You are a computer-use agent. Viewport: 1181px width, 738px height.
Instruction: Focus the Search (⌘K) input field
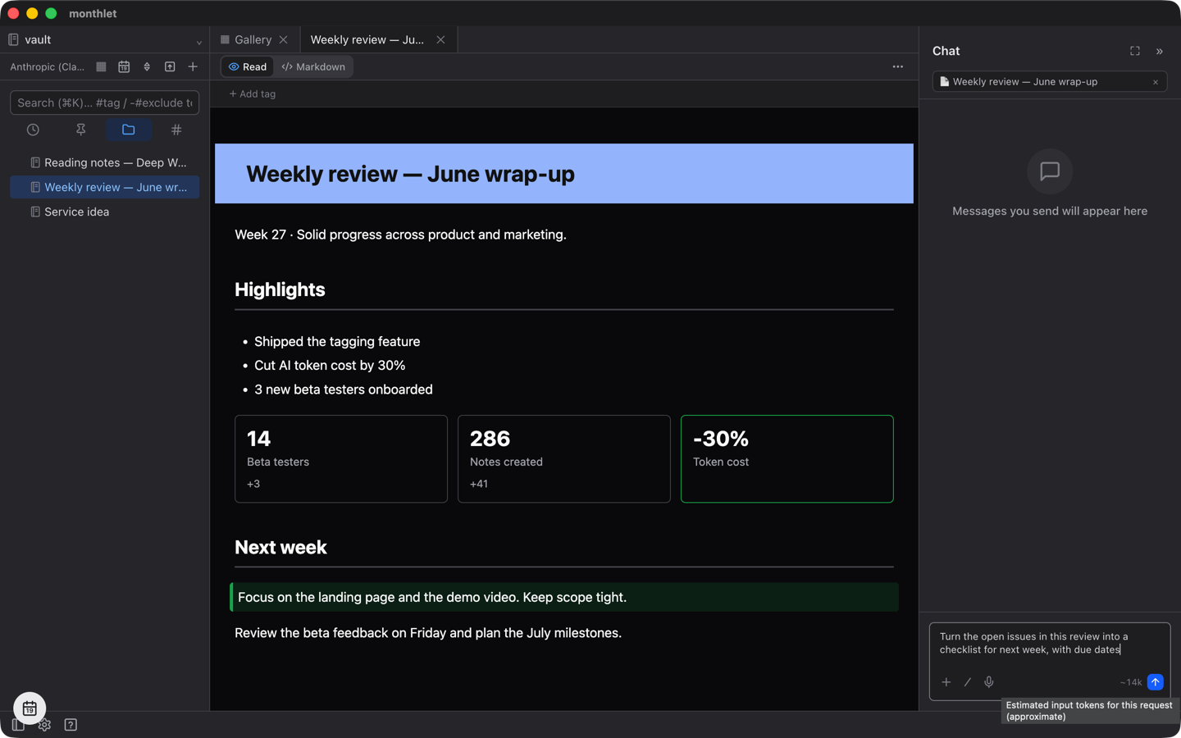coord(105,102)
